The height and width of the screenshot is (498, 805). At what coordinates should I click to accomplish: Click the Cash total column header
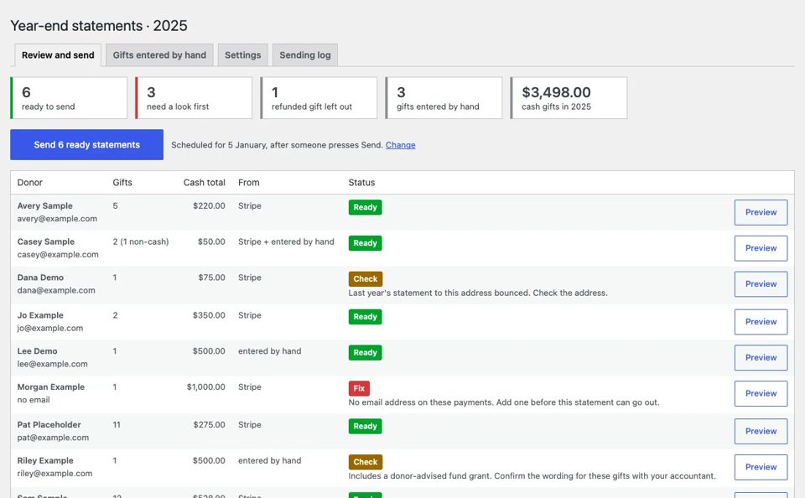tap(205, 182)
